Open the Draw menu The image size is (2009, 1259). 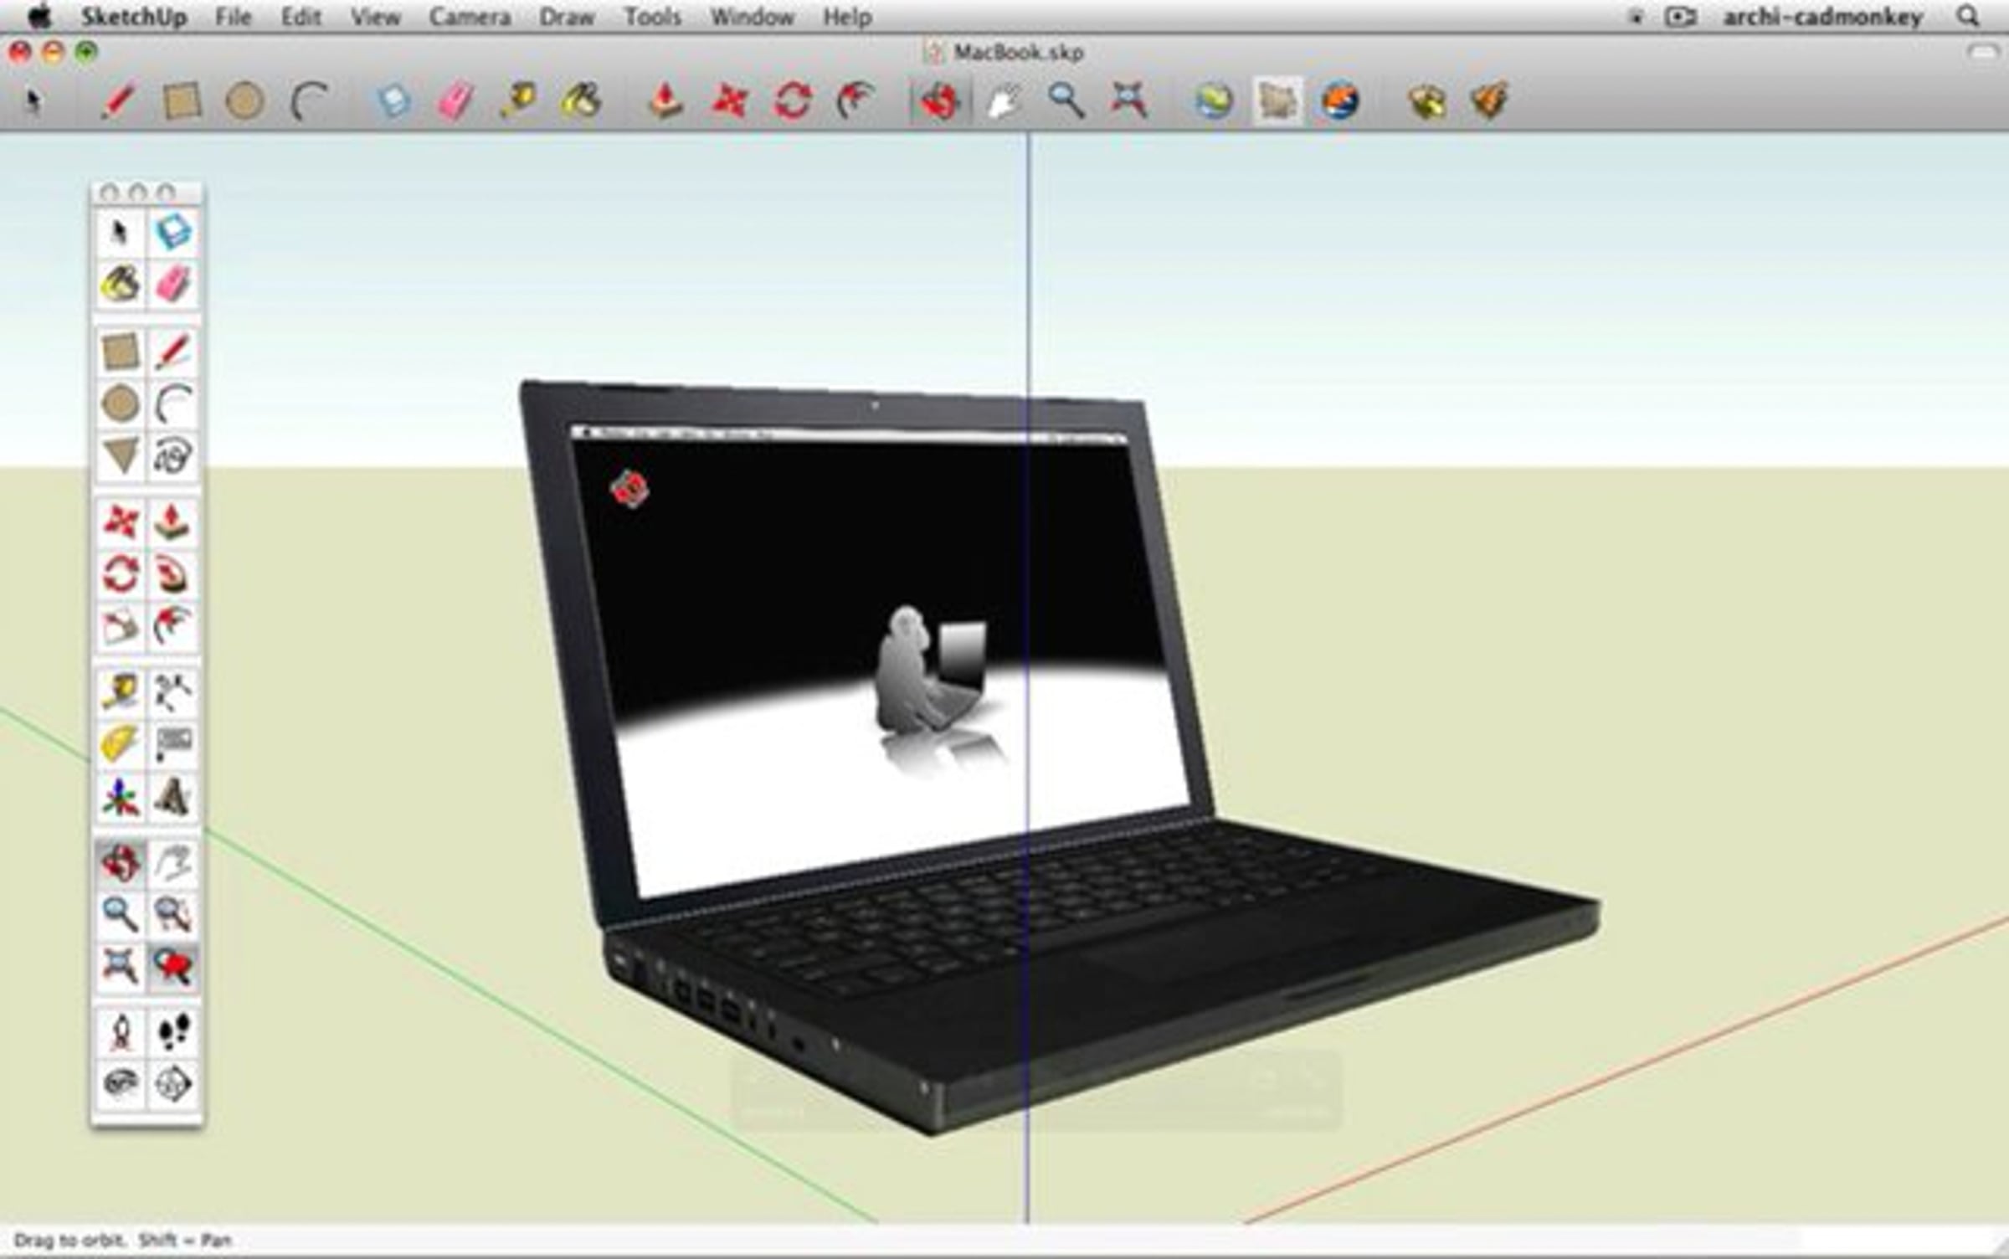click(x=567, y=17)
